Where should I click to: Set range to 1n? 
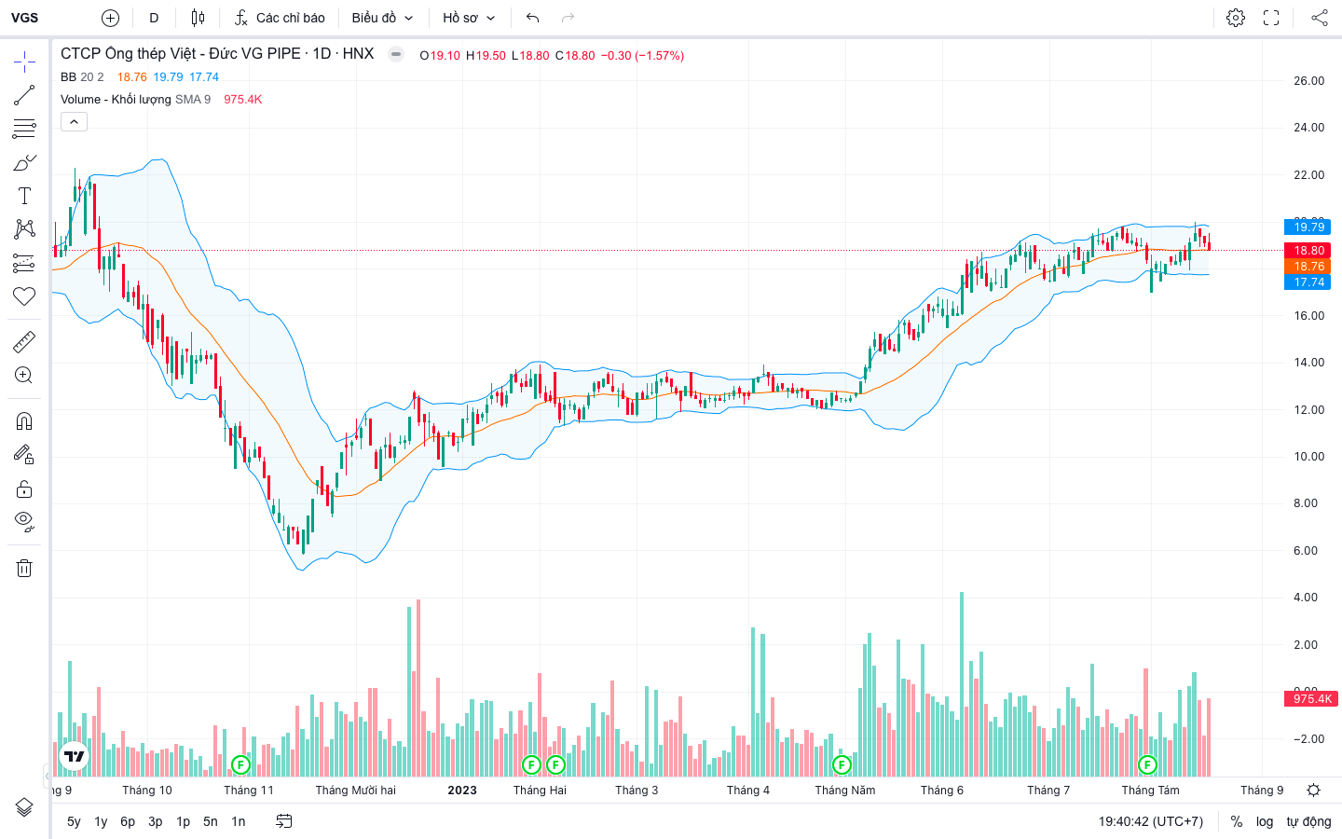239,821
